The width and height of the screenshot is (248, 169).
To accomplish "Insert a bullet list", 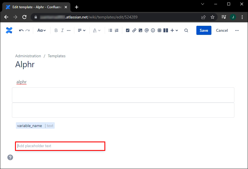I will point(110,30).
